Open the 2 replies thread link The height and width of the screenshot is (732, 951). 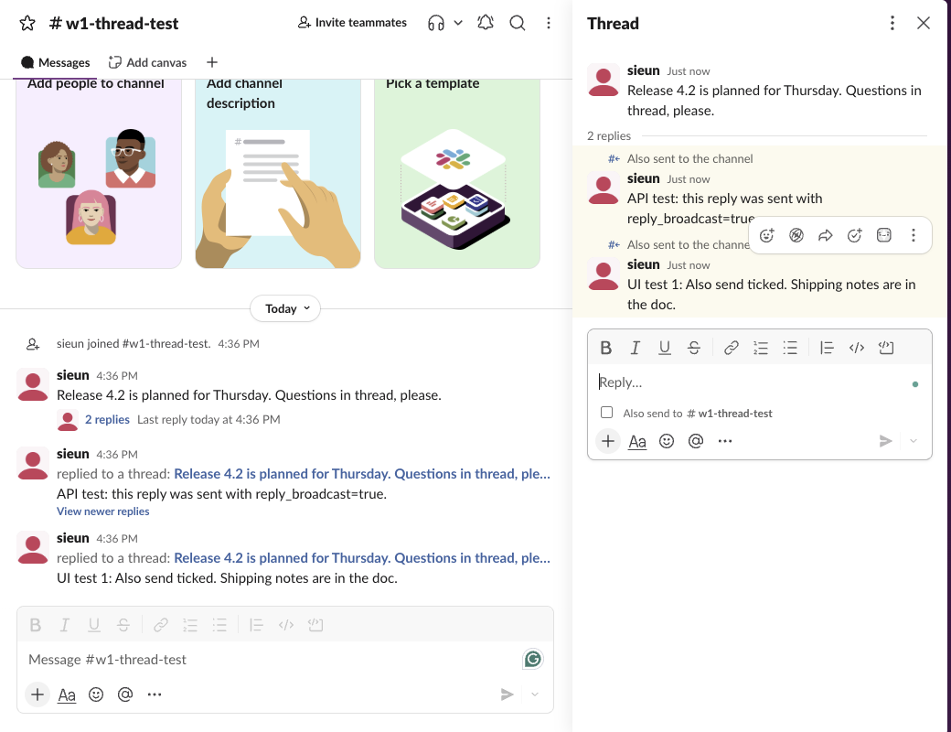pyautogui.click(x=107, y=419)
